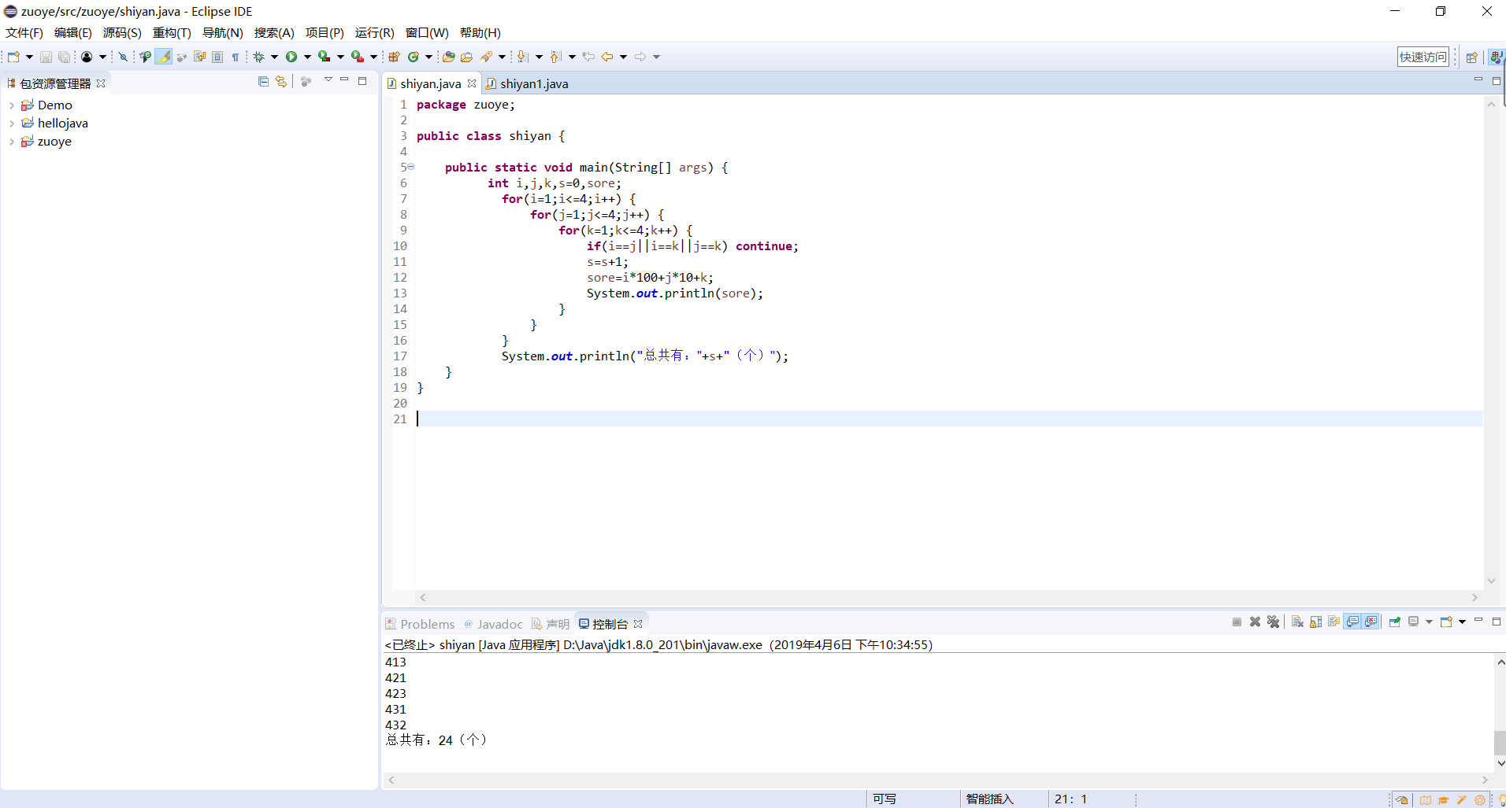Image resolution: width=1506 pixels, height=808 pixels.
Task: Click the Pin Console icon
Action: pos(1394,622)
